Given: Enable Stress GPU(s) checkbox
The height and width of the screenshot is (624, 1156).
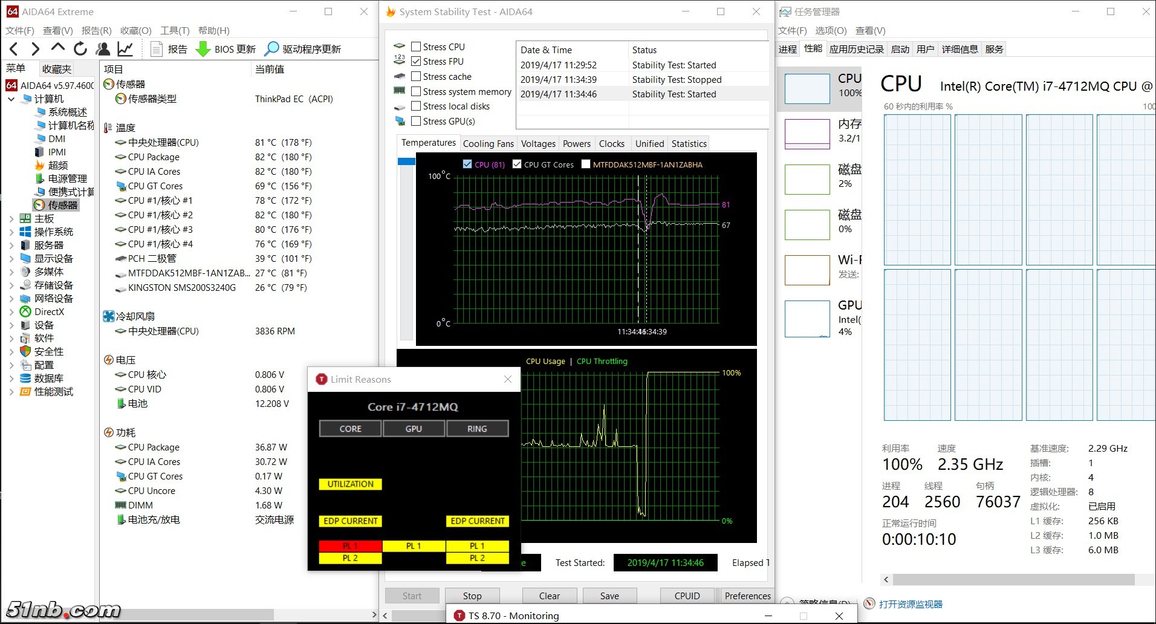Looking at the screenshot, I should [x=416, y=121].
